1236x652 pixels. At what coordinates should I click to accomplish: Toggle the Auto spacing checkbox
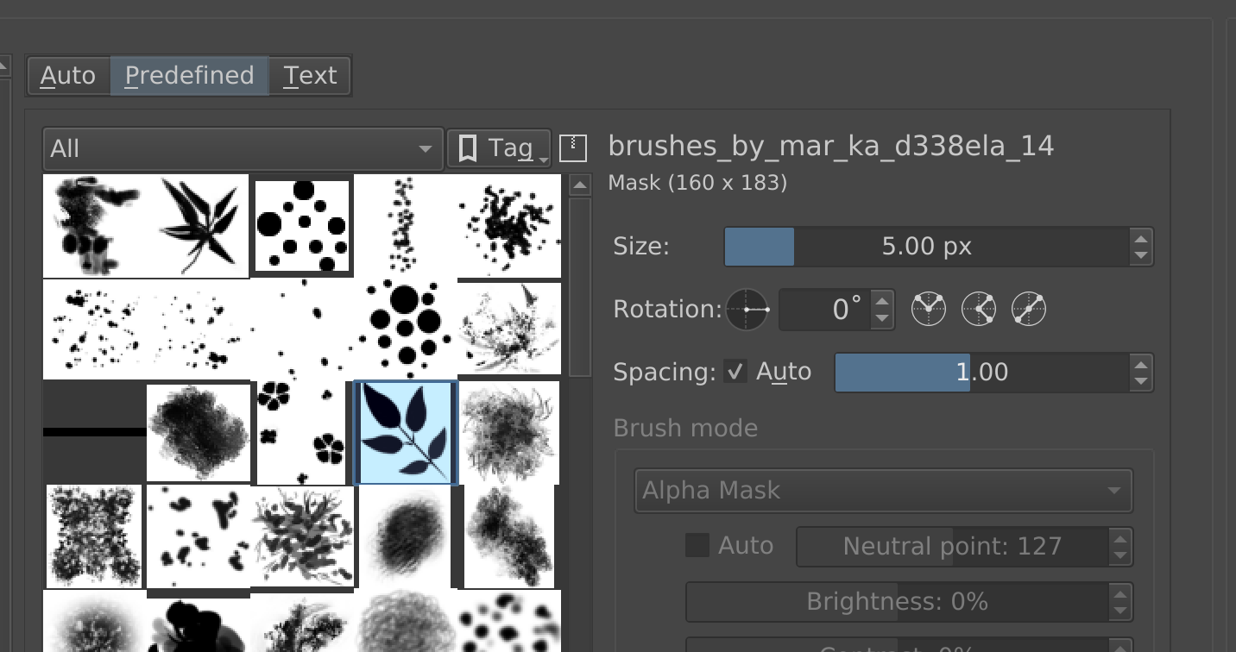click(735, 373)
